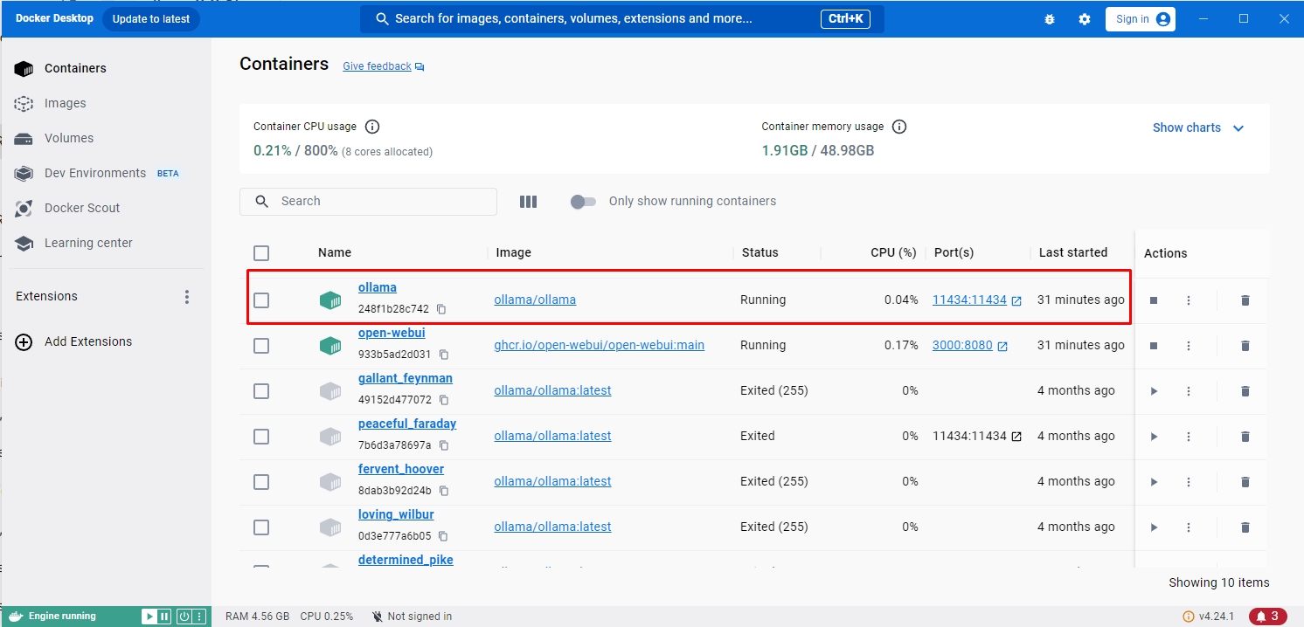Click the top global search bar
The height and width of the screenshot is (627, 1304).
(x=622, y=19)
